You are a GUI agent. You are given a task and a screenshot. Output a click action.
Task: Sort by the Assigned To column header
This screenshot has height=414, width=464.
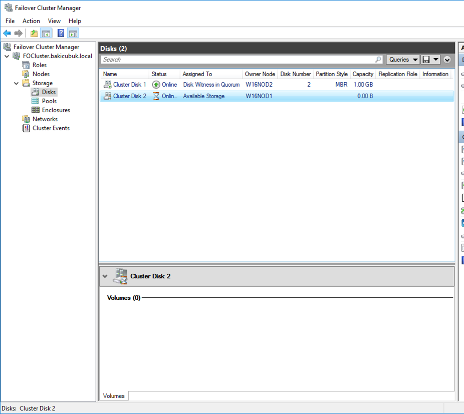211,74
